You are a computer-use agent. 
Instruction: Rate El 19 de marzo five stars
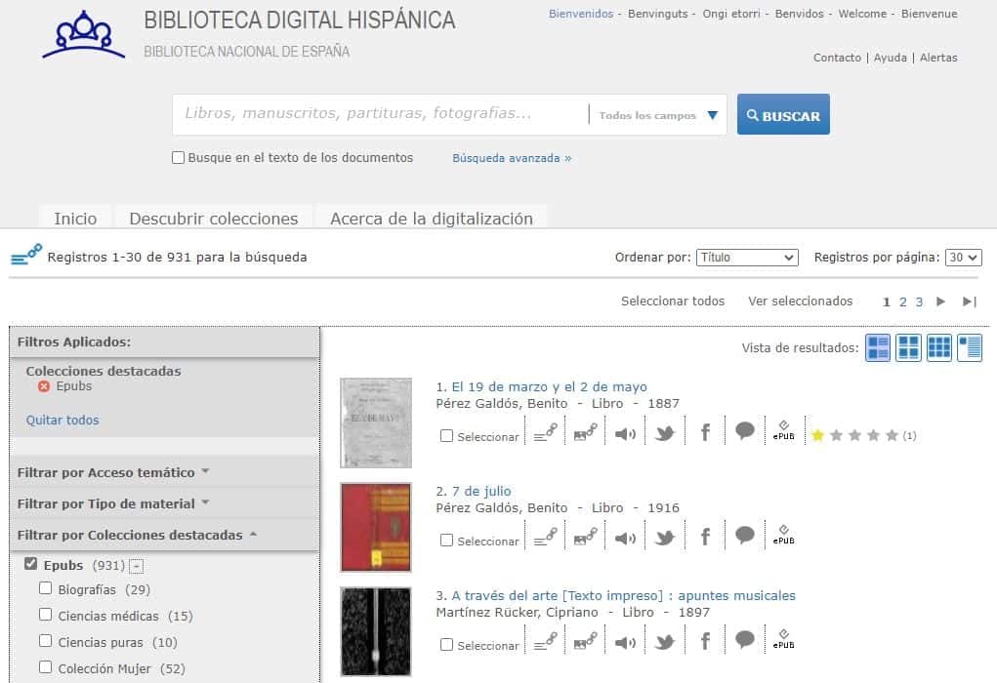(893, 435)
